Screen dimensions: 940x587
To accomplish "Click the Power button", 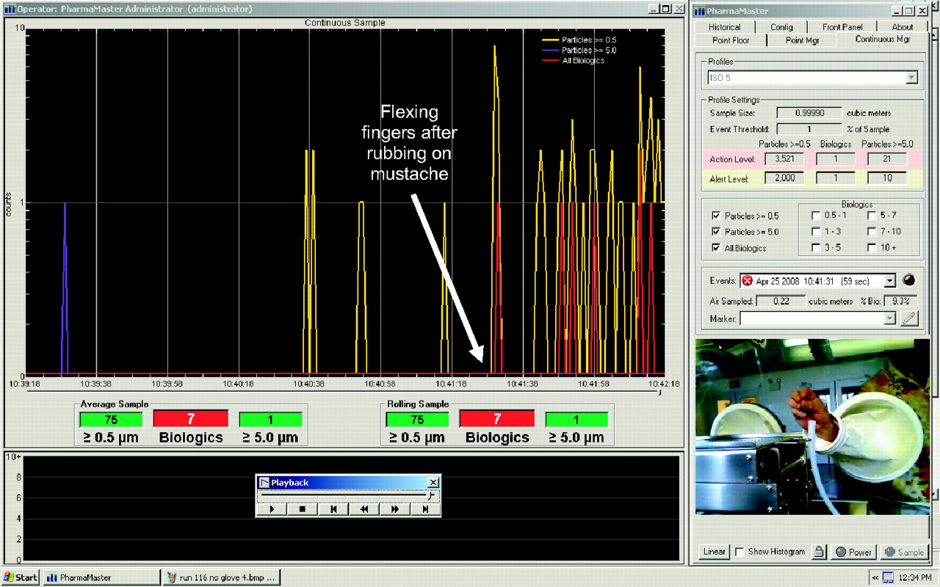I will [853, 552].
